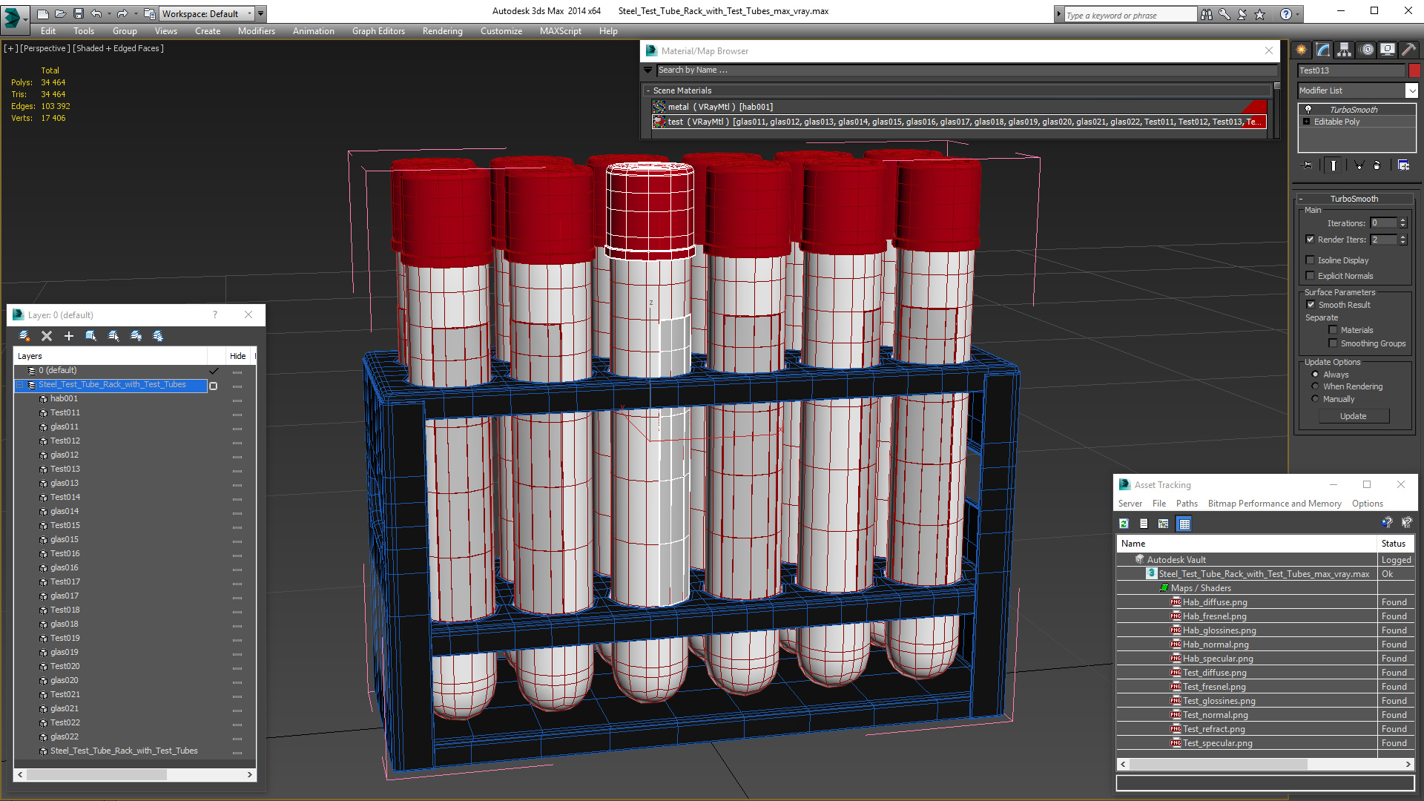Viewport: 1424px width, 801px height.
Task: Click Search by Name field in Material Browser
Action: 958,70
